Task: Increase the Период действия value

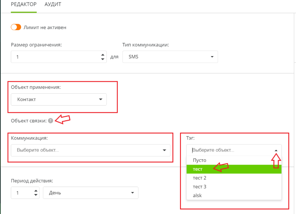Action: pos(36,190)
